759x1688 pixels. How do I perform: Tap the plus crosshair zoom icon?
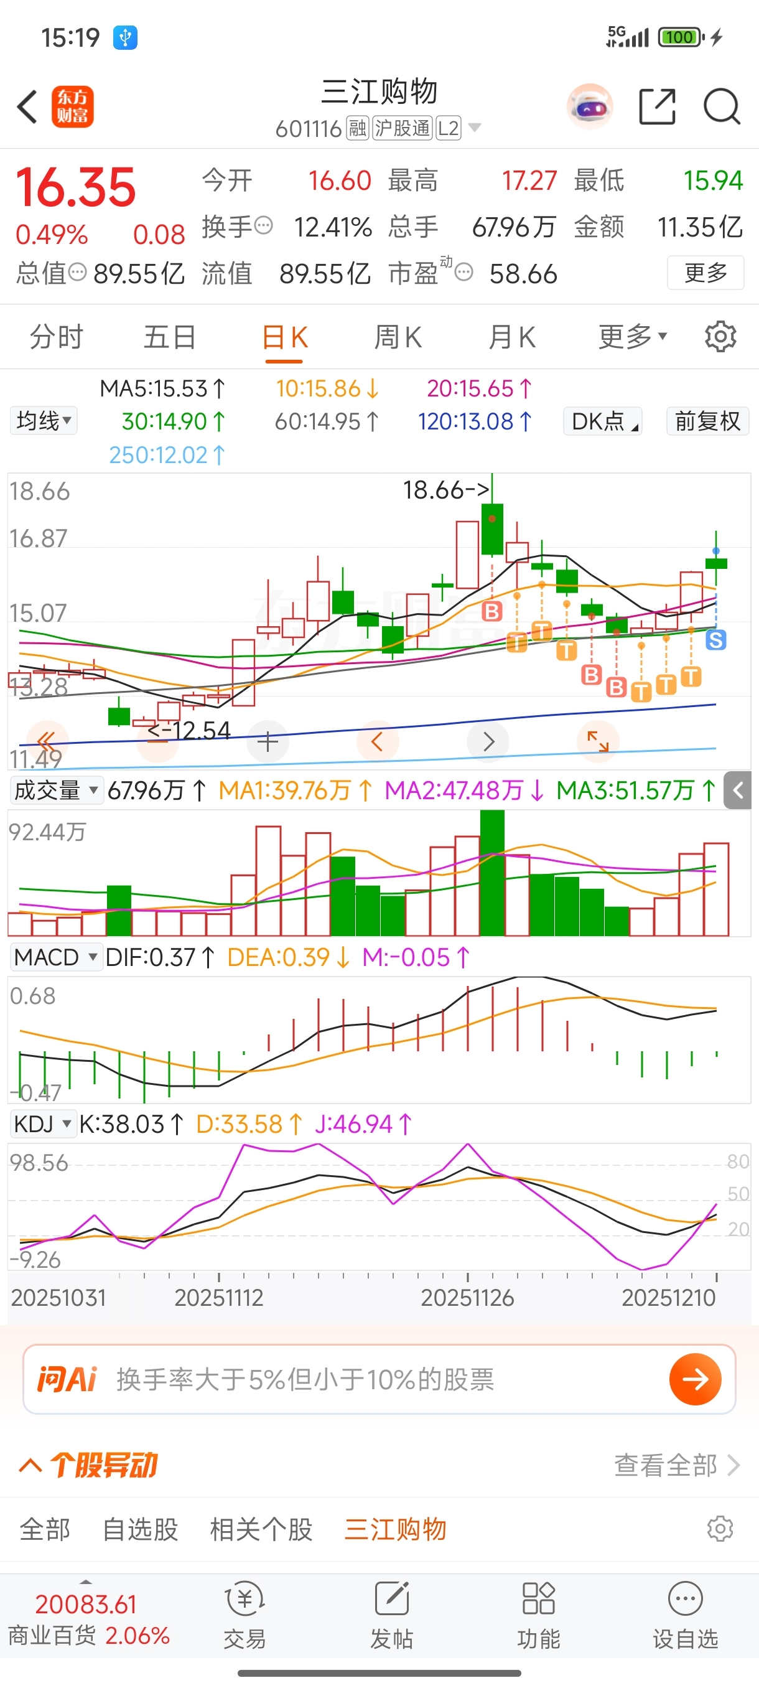(x=268, y=742)
